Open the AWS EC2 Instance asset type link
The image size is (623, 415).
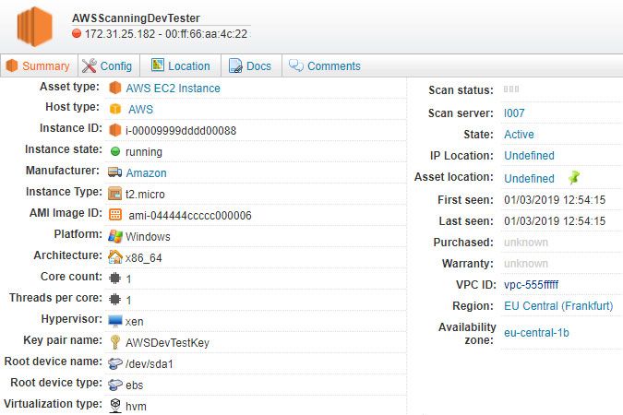[173, 89]
